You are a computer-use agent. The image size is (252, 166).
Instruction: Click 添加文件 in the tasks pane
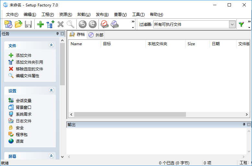[x=23, y=56]
